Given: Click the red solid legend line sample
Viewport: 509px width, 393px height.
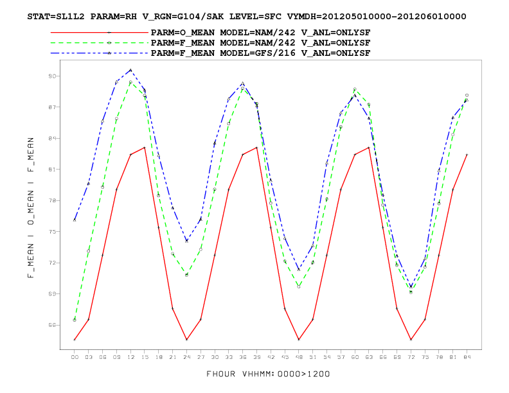Looking at the screenshot, I should click(100, 32).
